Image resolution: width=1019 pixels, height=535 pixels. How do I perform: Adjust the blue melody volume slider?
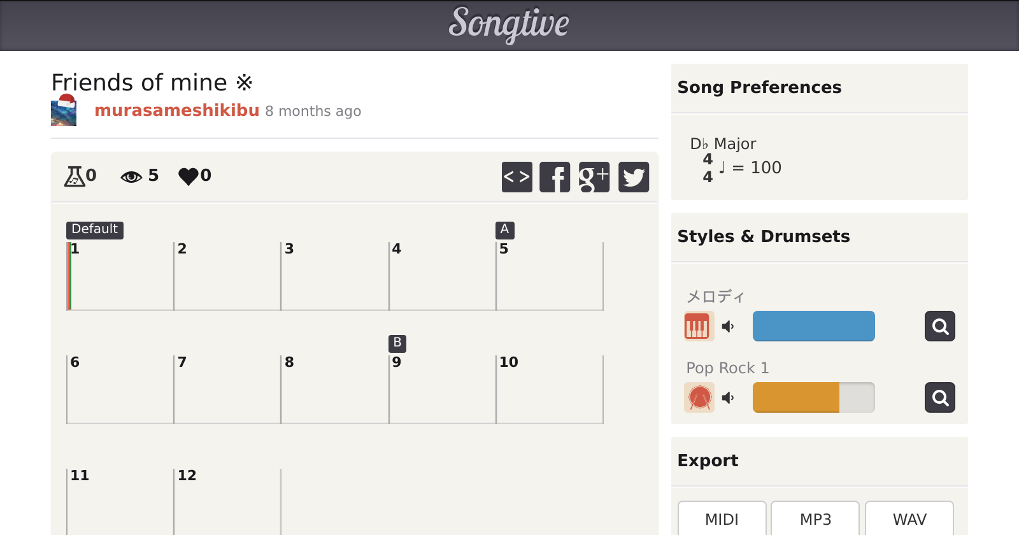pyautogui.click(x=813, y=327)
